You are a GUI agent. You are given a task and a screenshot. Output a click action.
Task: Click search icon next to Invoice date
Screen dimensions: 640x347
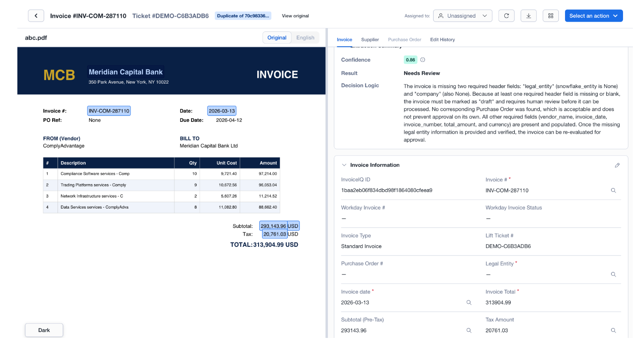coord(469,302)
